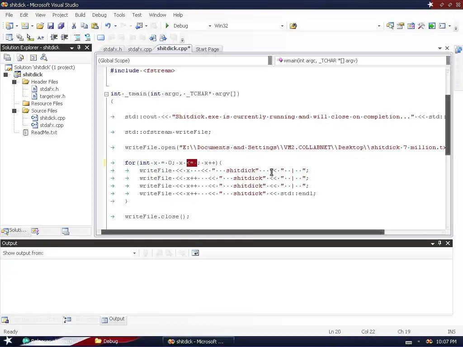
Task: Increase line indent using the indent icon
Action: [x=64, y=38]
